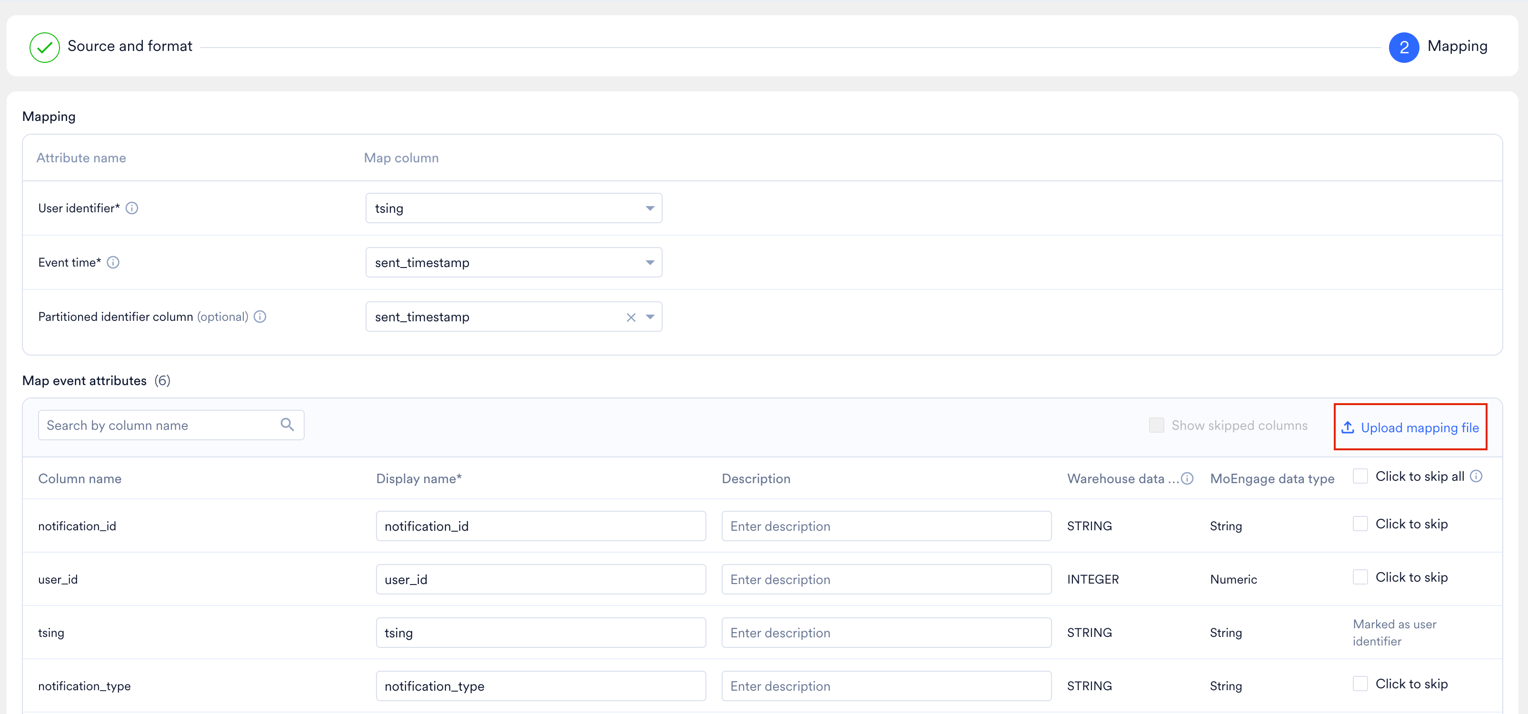The image size is (1528, 714).
Task: Check Click to skip for notification_id row
Action: tap(1360, 524)
